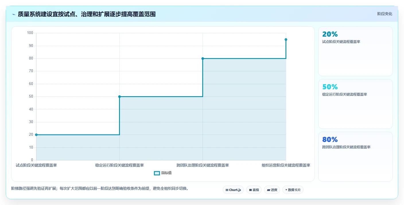The image size is (404, 205).
Task: Click the chart title 质量系统建设直按试点
Action: point(87,14)
